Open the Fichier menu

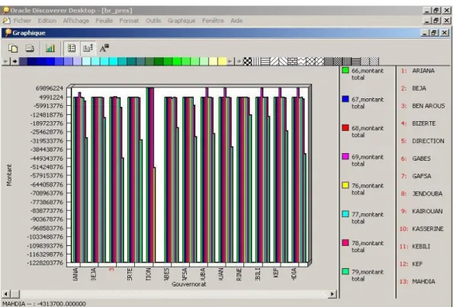point(22,21)
